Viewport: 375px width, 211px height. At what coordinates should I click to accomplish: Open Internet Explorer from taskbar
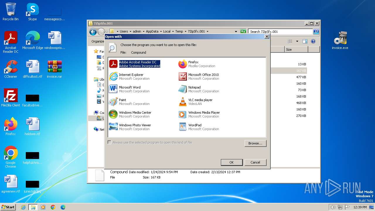point(23,207)
